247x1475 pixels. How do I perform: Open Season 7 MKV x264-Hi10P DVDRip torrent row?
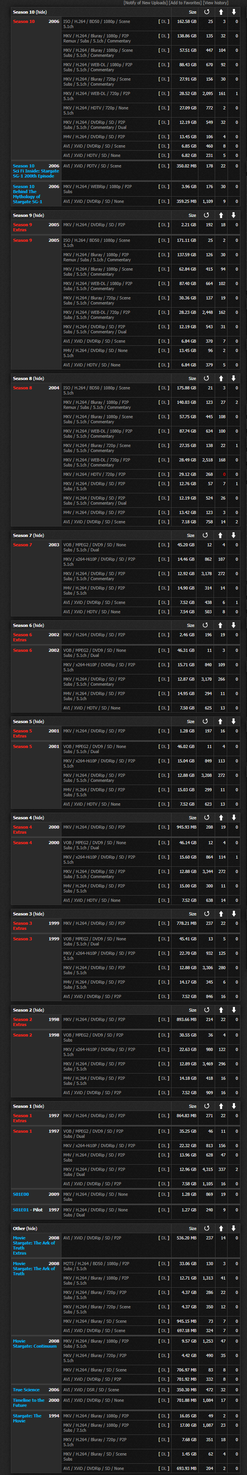(99, 559)
